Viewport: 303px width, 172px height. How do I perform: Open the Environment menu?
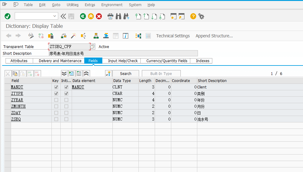pyautogui.click(x=112, y=5)
